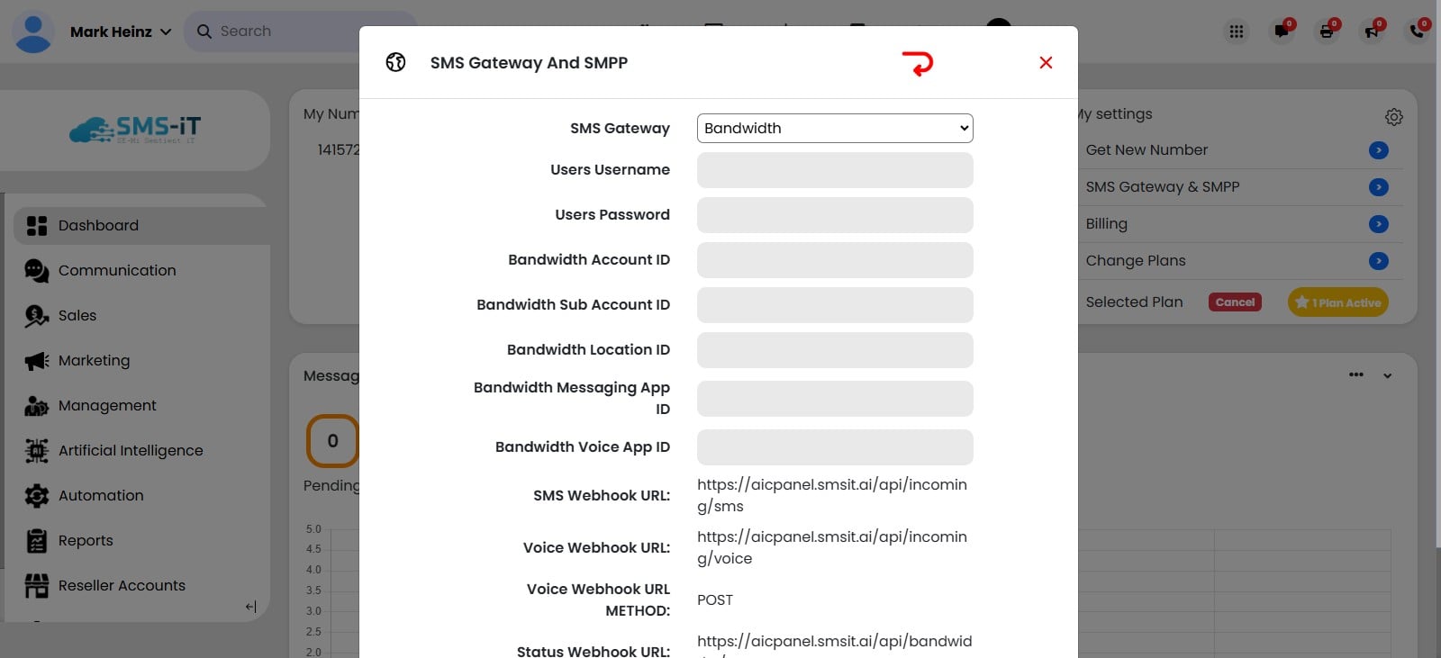Expand the Mark Heinz user dropdown
This screenshot has width=1441, height=658.
pyautogui.click(x=166, y=32)
